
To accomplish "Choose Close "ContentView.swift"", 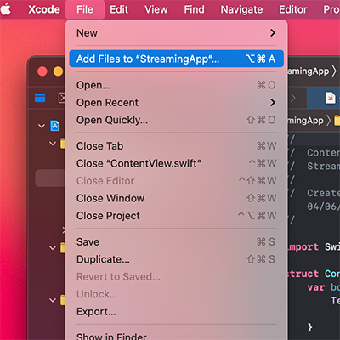I will click(176, 163).
